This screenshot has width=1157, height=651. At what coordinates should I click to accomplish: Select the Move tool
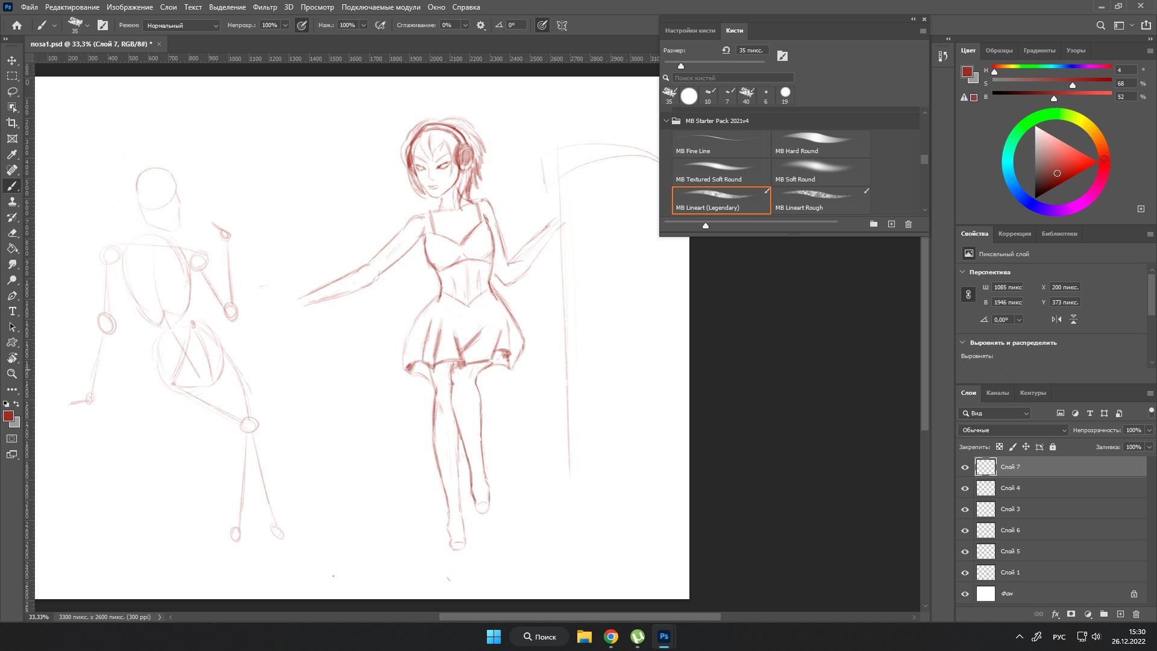click(12, 60)
